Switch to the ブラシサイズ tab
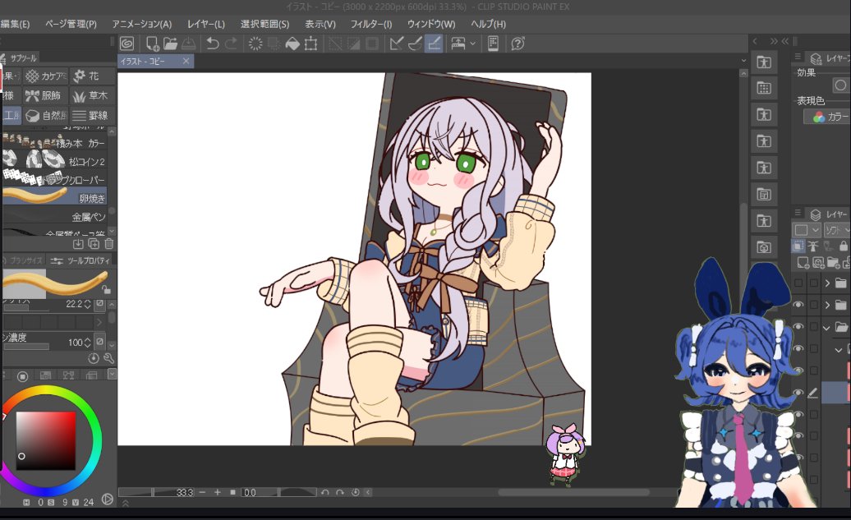The width and height of the screenshot is (851, 520). 23,260
